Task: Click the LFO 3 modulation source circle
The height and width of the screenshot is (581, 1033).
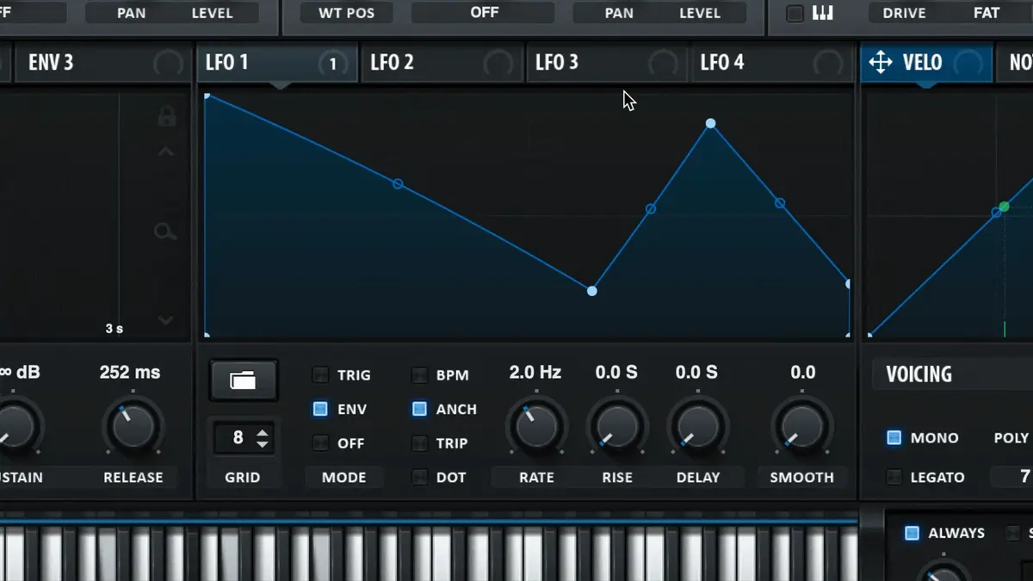Action: (x=662, y=64)
